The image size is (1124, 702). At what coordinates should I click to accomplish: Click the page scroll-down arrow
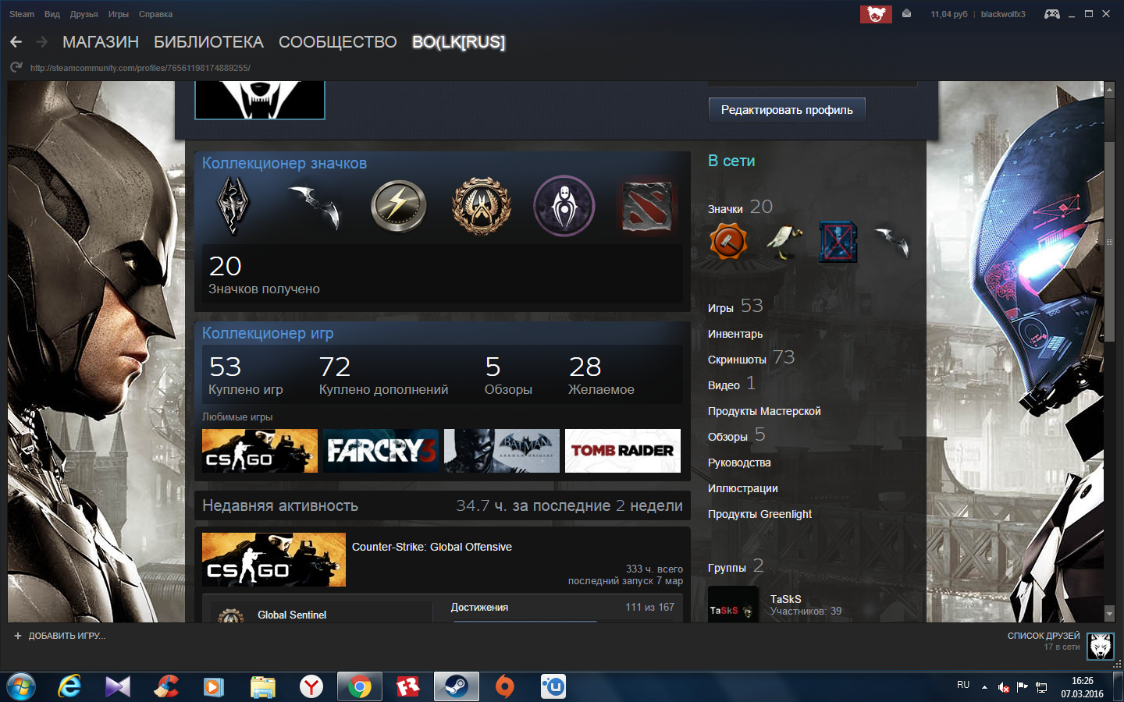[x=1109, y=615]
